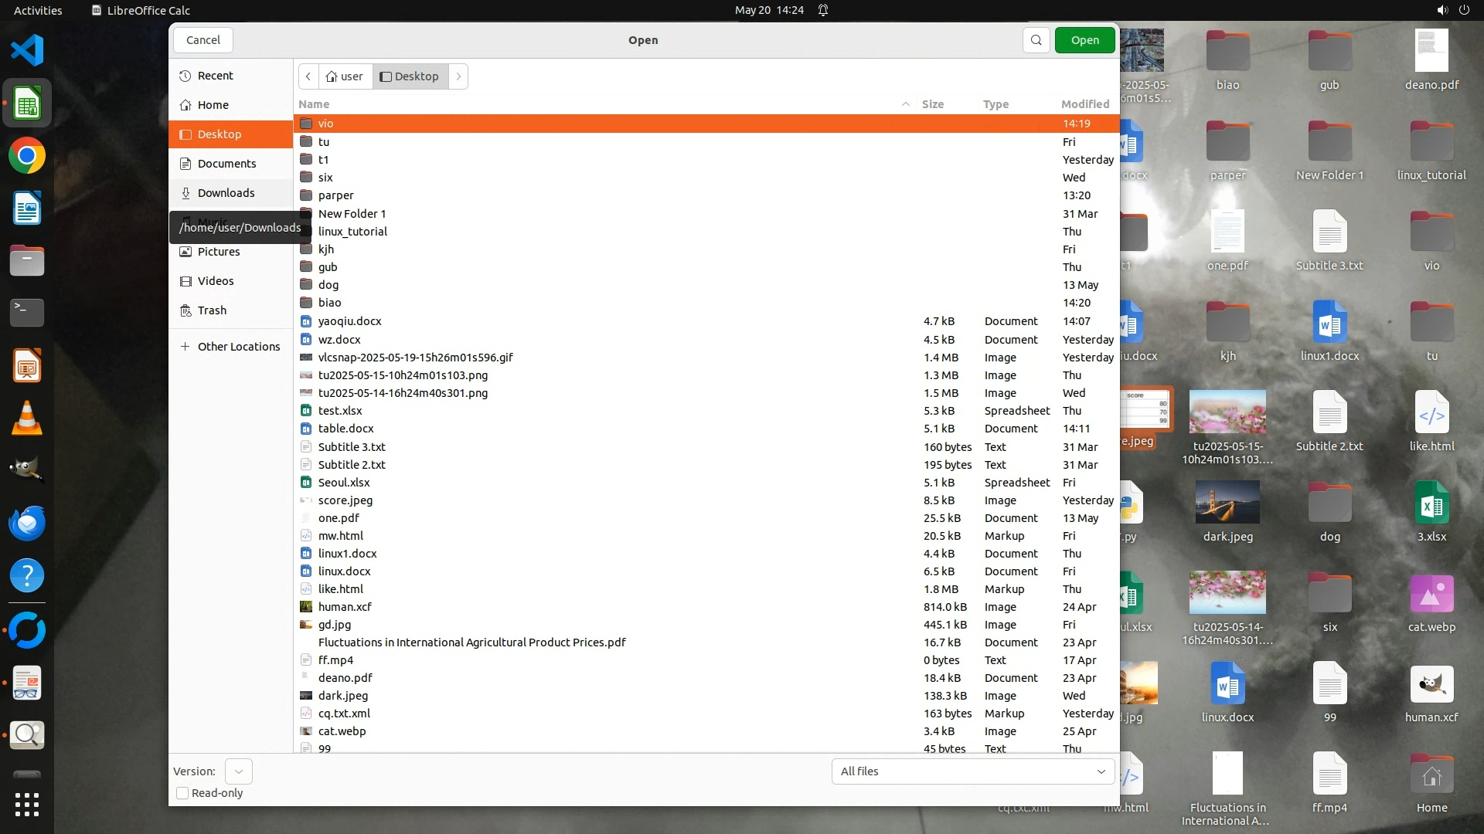Click the forward arrow in the path bar
1484x834 pixels.
coord(458,76)
